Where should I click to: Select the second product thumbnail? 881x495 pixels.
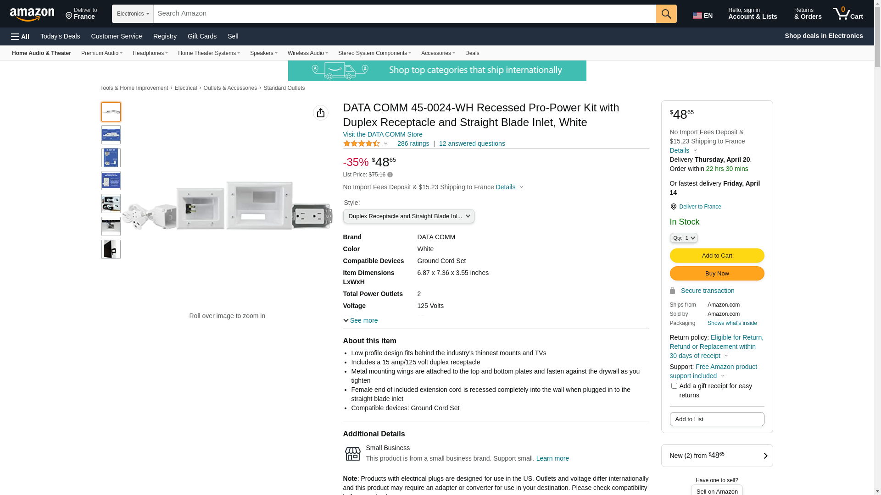[x=111, y=135]
